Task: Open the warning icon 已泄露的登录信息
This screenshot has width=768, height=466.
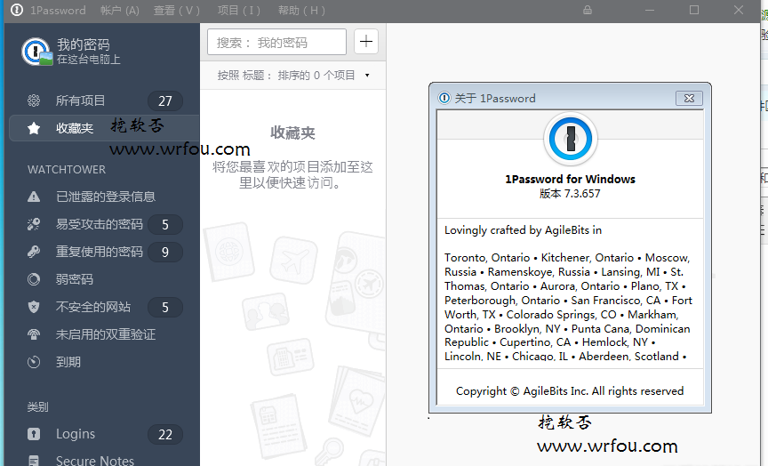Action: (34, 197)
